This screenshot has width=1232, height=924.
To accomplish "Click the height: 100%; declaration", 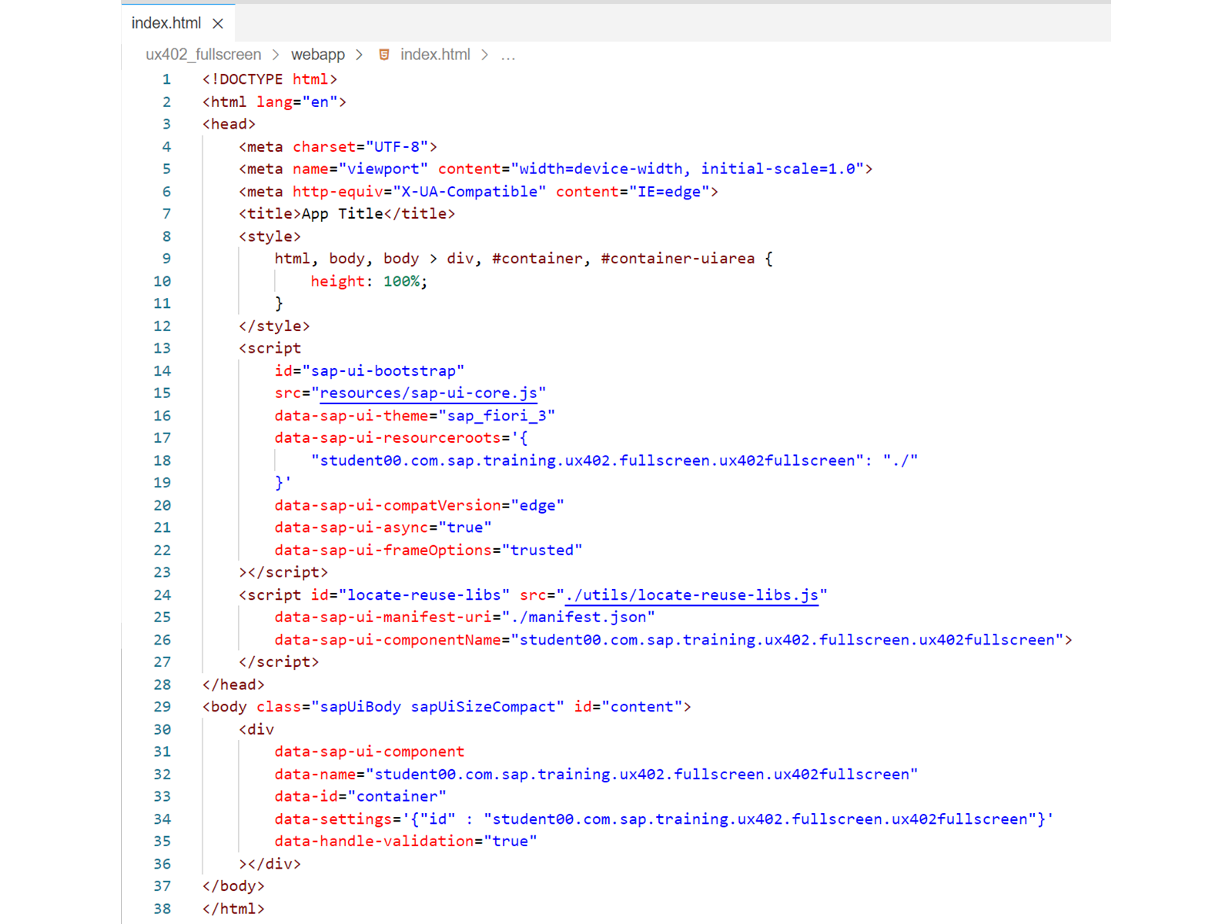I will [x=369, y=281].
